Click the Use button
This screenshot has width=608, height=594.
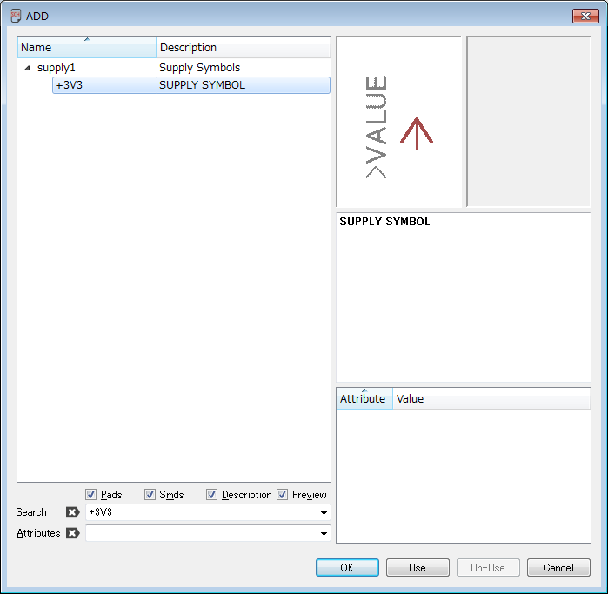(418, 568)
